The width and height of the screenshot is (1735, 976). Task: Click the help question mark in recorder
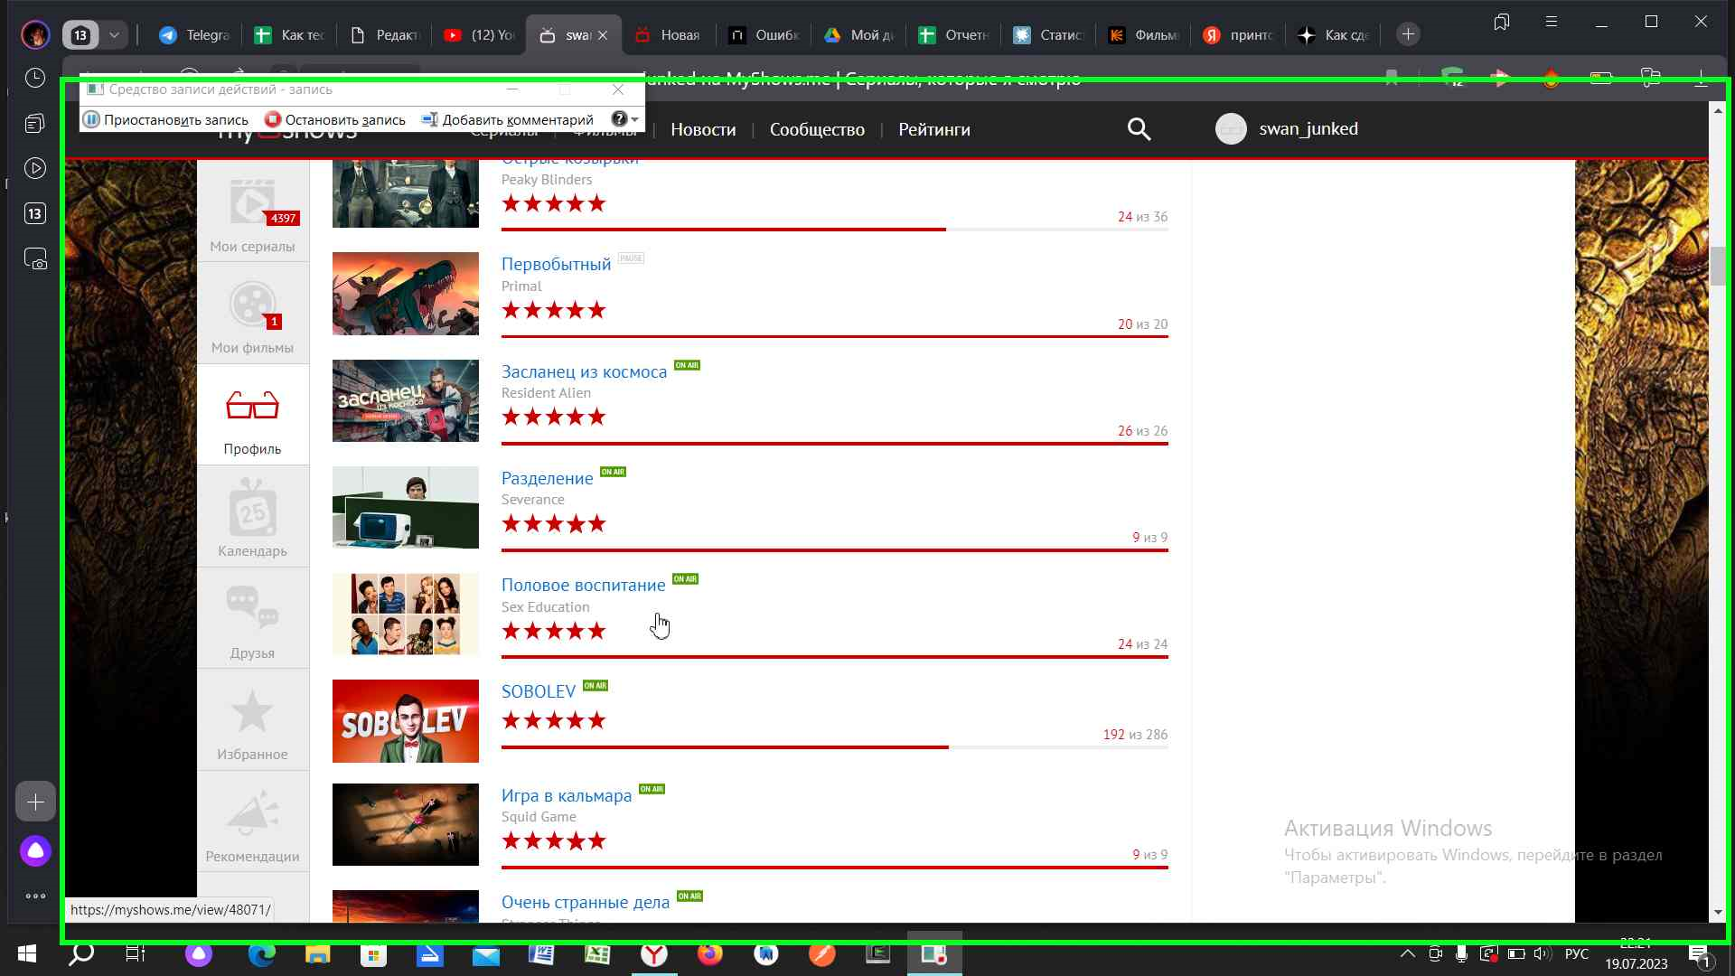tap(619, 119)
